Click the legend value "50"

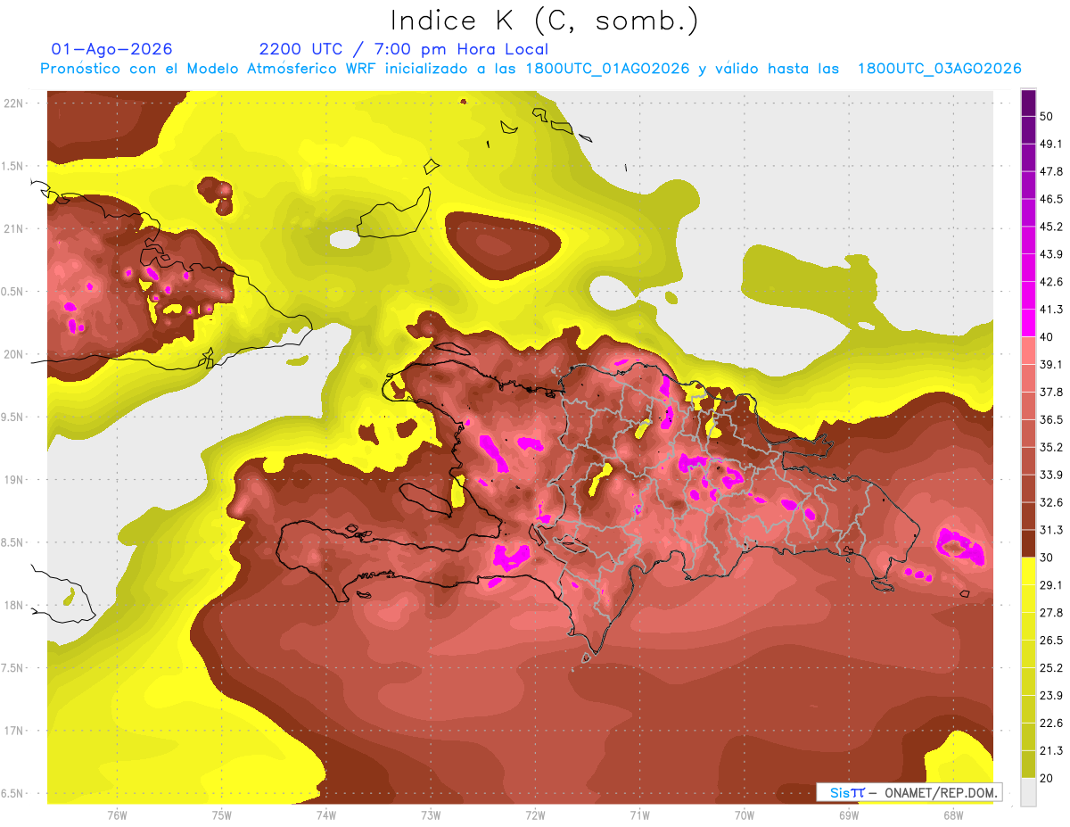point(1047,117)
